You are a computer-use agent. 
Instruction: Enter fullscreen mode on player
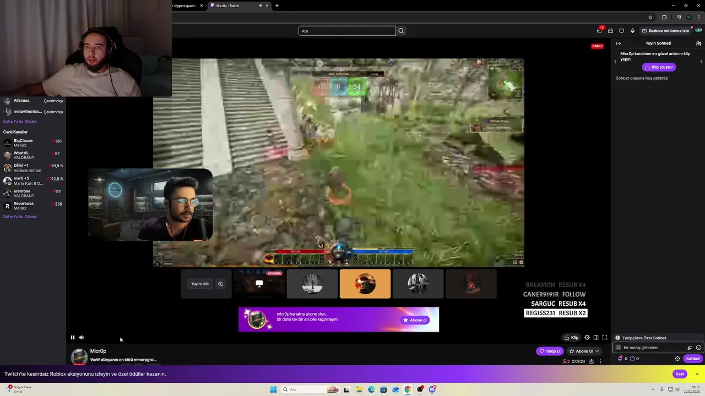[605, 338]
